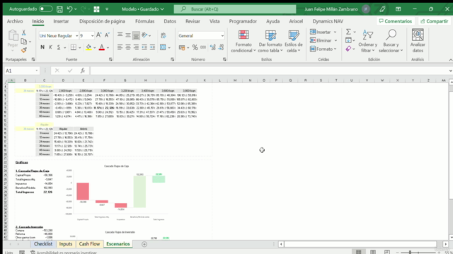The height and width of the screenshot is (254, 453).
Task: Click the Undo arrow icon
Action: coord(69,9)
